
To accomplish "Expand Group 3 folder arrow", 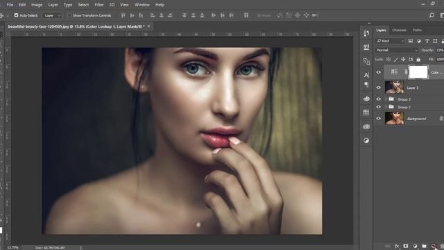I will coord(386,99).
